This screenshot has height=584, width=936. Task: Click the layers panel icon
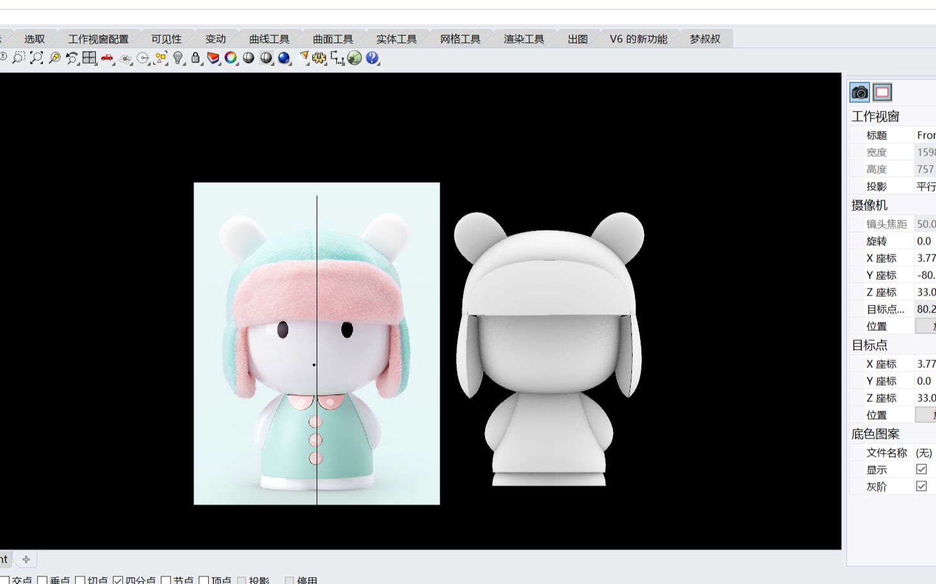[x=213, y=58]
